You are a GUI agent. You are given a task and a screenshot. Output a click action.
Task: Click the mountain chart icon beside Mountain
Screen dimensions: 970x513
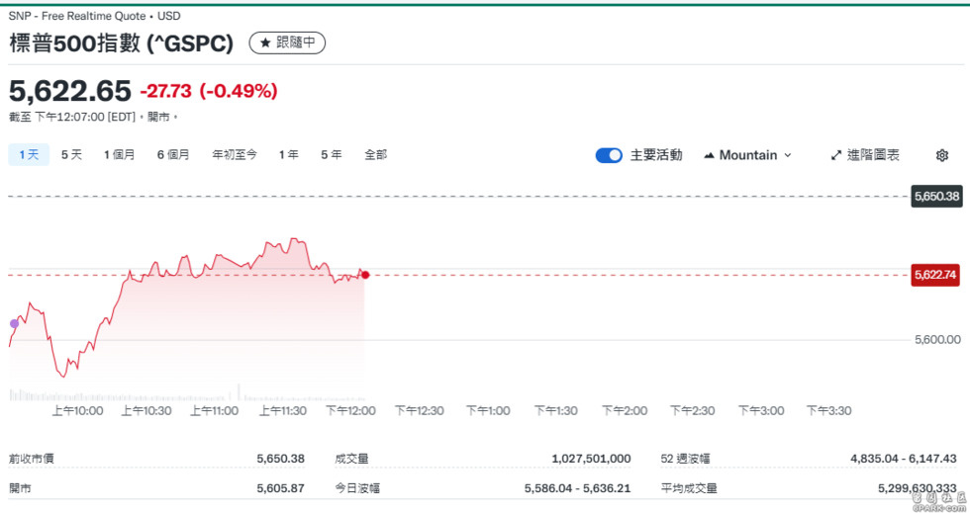(709, 155)
